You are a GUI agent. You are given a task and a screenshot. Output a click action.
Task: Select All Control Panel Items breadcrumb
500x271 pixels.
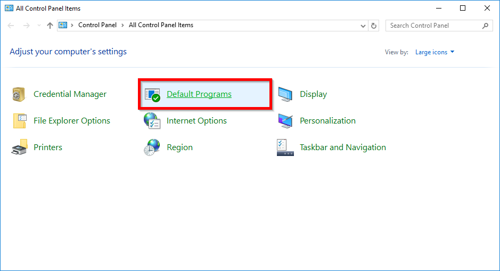coord(161,25)
